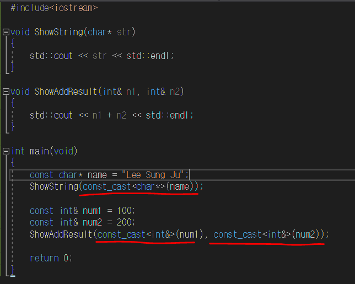Collapse the ShowString function fold
The height and width of the screenshot is (284, 355).
tap(6, 32)
